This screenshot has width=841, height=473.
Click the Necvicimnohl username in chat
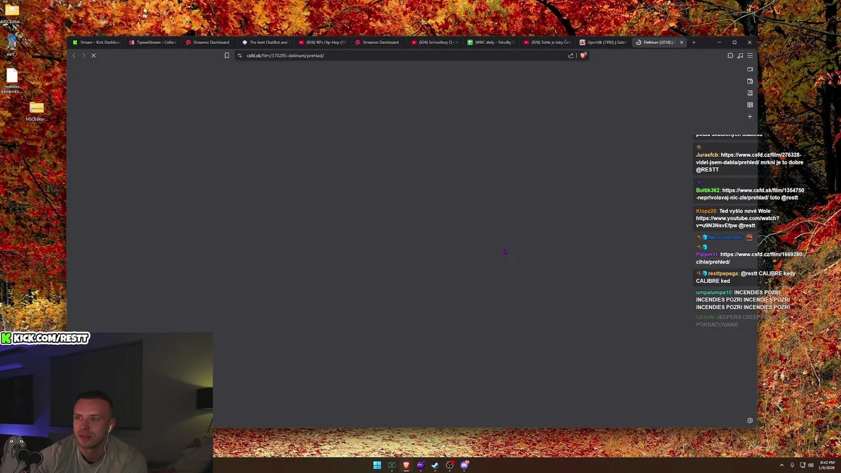725,237
